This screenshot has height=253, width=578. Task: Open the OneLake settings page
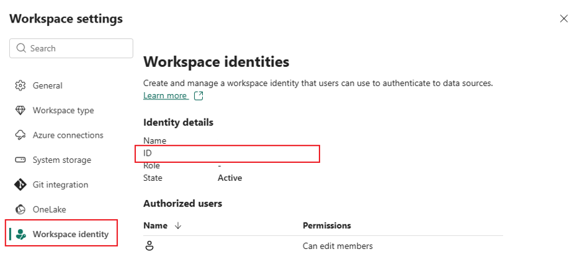[x=50, y=209]
